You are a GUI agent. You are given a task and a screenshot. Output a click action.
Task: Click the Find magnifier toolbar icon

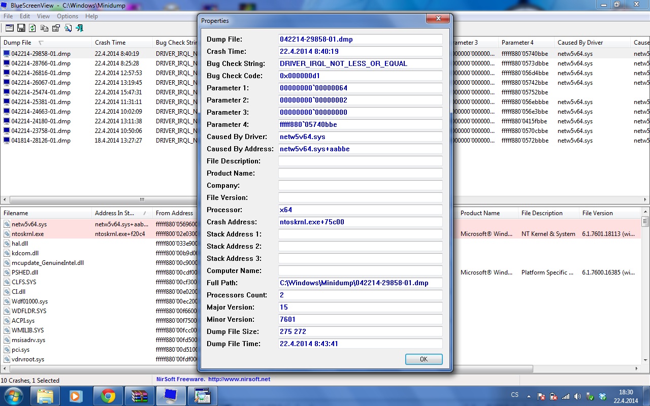coord(68,28)
